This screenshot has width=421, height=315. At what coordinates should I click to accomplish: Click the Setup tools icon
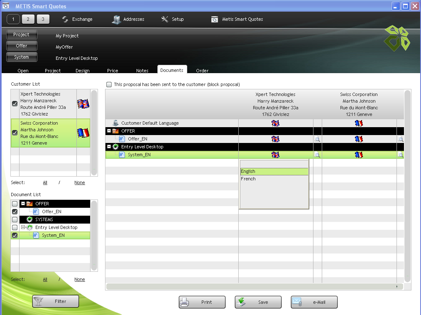[x=164, y=19]
